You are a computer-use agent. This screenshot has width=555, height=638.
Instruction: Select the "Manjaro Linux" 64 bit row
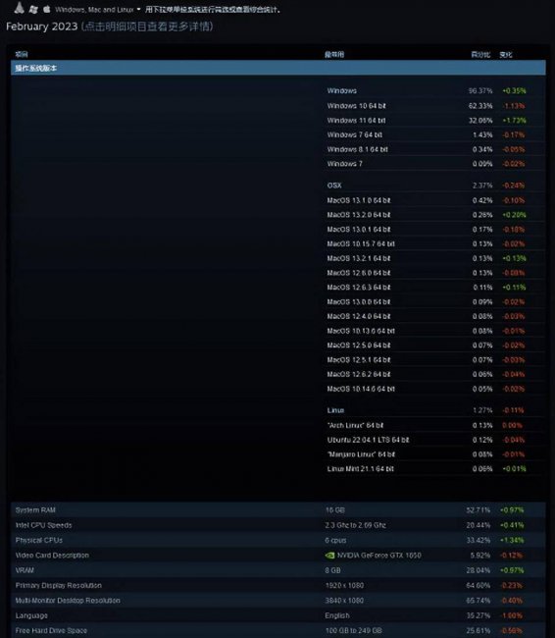[435, 454]
